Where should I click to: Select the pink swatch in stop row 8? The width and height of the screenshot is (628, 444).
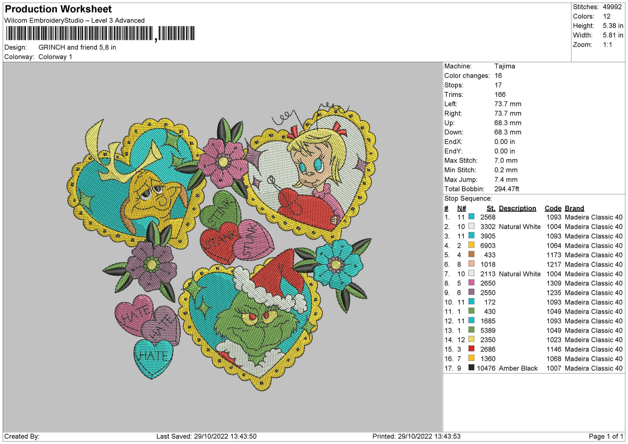coord(471,283)
